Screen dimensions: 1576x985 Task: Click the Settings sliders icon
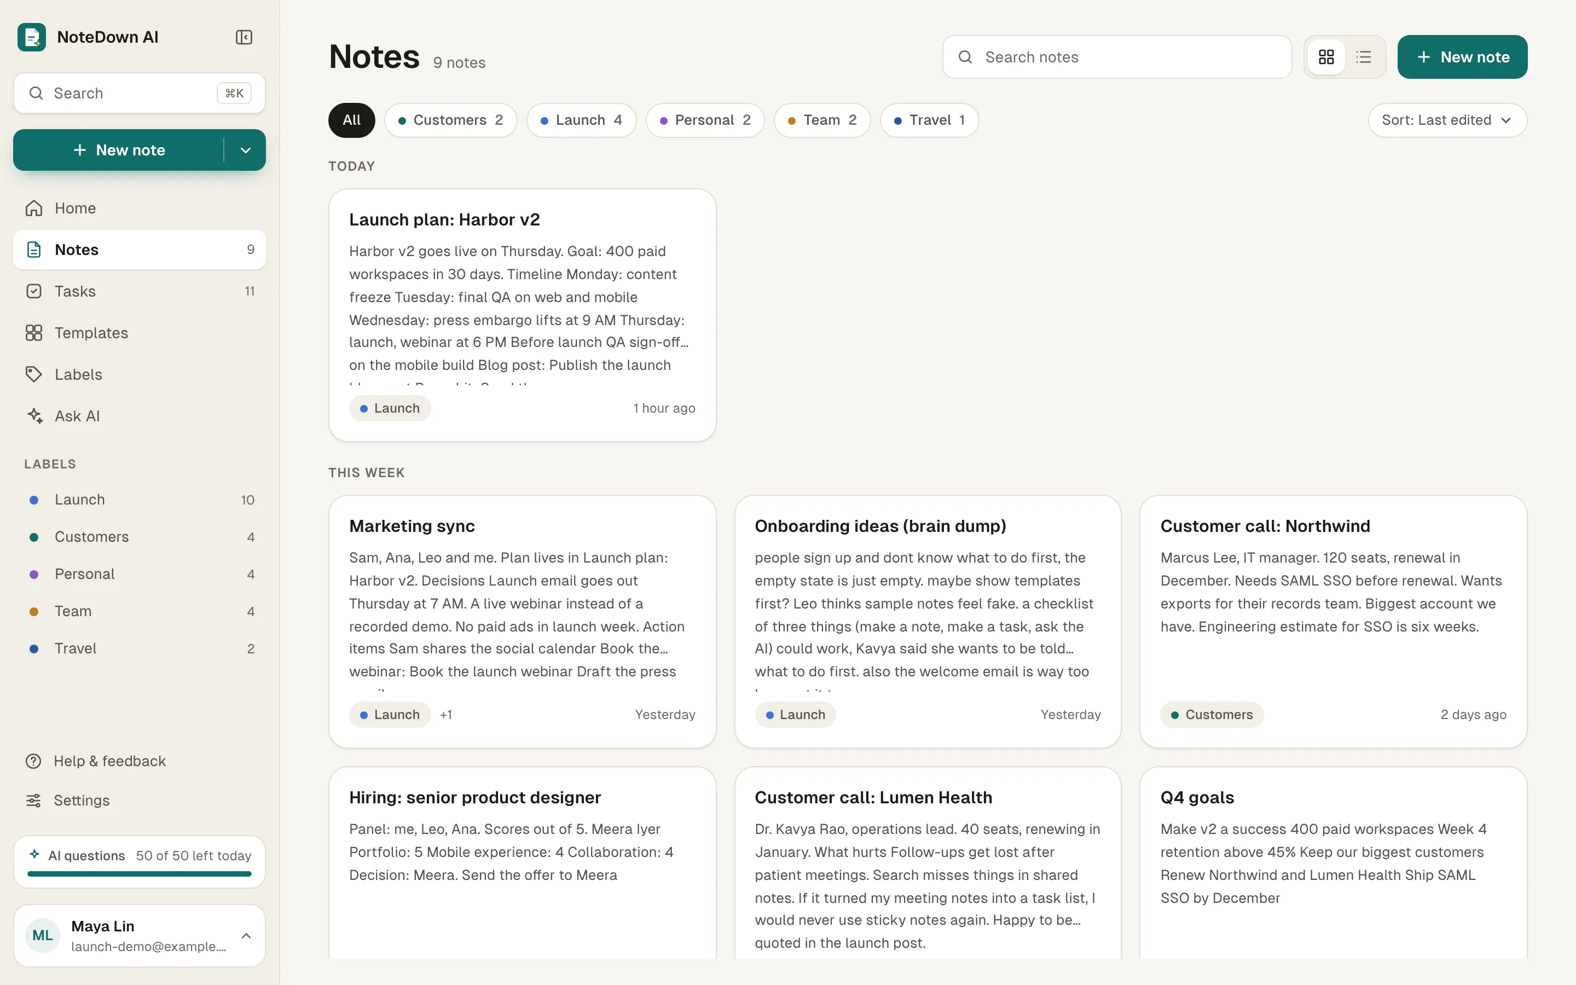[x=33, y=800]
